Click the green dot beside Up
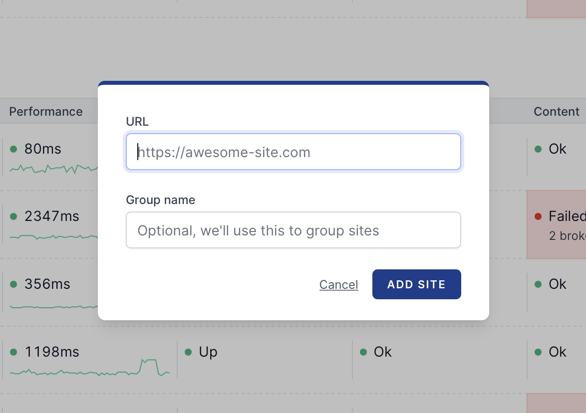586x413 pixels. 188,352
